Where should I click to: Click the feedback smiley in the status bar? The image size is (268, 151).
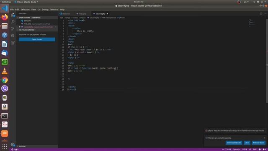pos(260,149)
